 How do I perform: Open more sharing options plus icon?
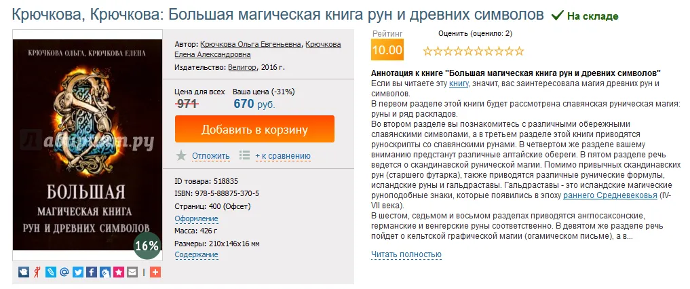coord(155,272)
